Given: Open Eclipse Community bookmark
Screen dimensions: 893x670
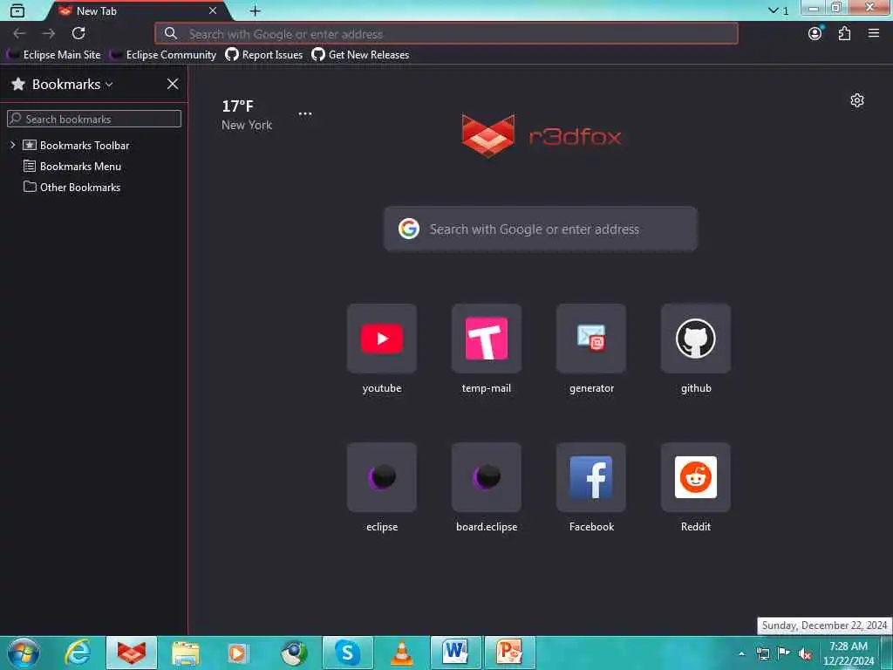Looking at the screenshot, I should (163, 55).
